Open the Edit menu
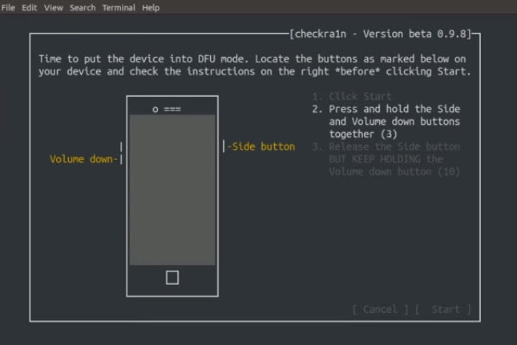 (x=30, y=7)
